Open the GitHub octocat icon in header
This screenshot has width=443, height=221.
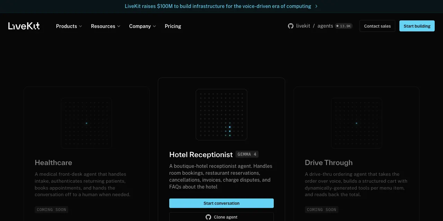[x=291, y=26]
